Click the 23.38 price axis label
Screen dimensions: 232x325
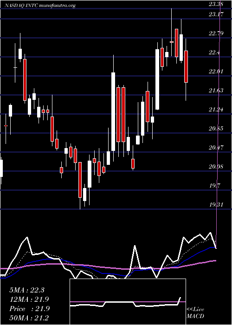click(216, 4)
